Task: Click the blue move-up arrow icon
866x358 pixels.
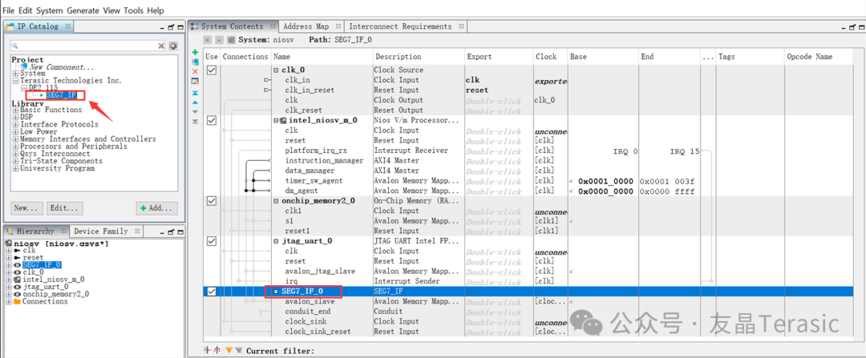Action: tap(195, 103)
